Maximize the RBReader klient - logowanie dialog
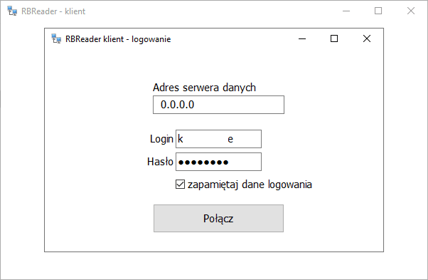428x280 pixels. (x=334, y=38)
